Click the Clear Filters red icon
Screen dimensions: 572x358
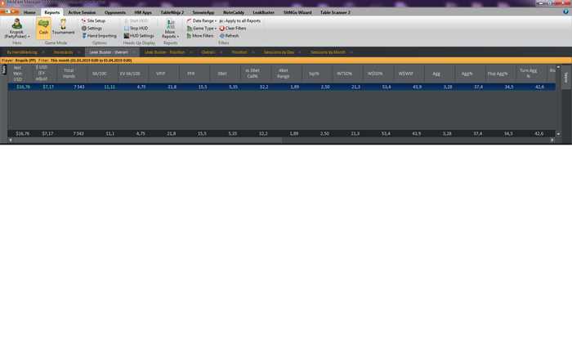click(x=221, y=28)
